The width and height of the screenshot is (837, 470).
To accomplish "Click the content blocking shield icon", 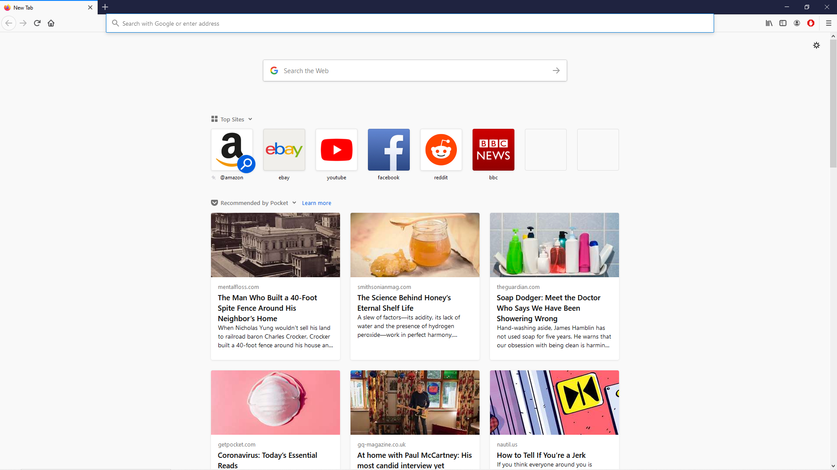I will click(x=811, y=23).
